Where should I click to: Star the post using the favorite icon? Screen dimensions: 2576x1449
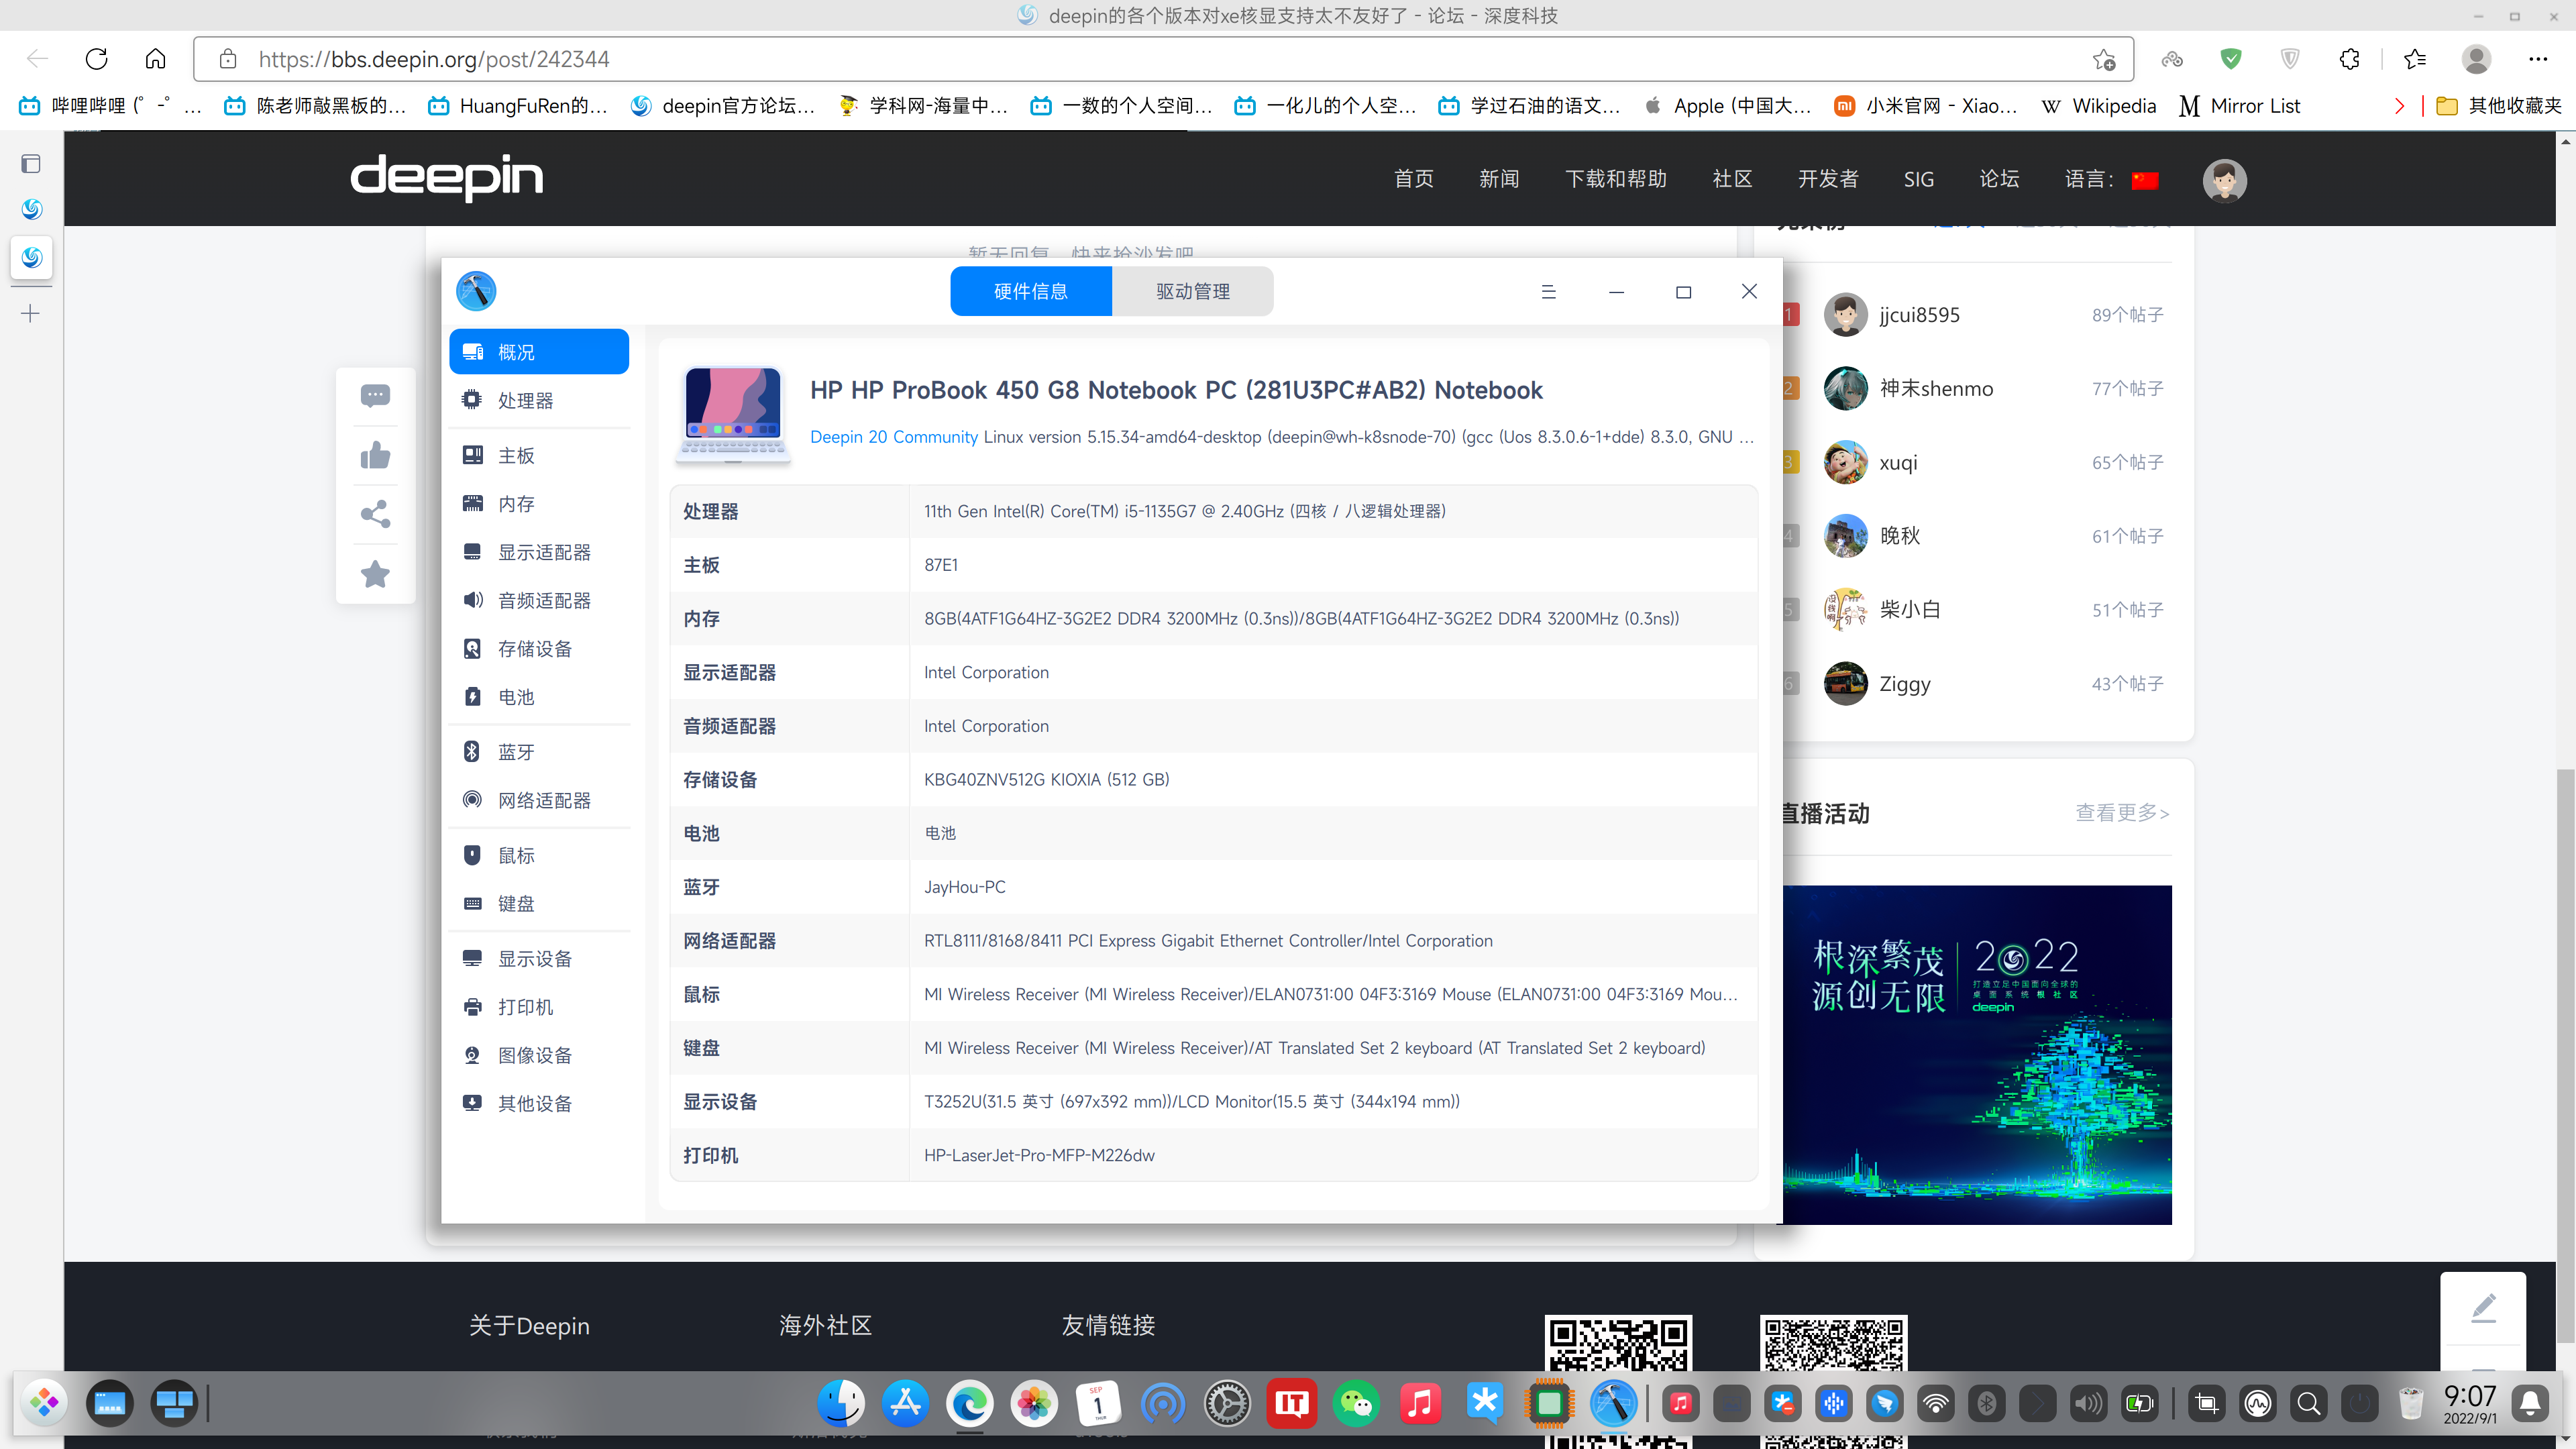pyautogui.click(x=375, y=573)
